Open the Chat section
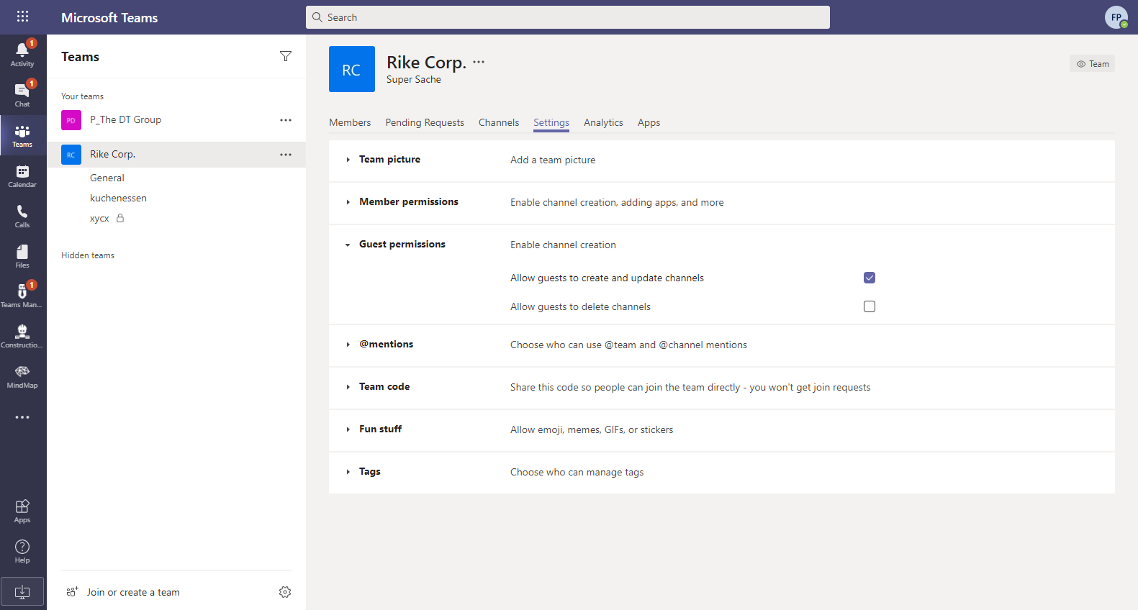This screenshot has height=610, width=1138. tap(22, 94)
